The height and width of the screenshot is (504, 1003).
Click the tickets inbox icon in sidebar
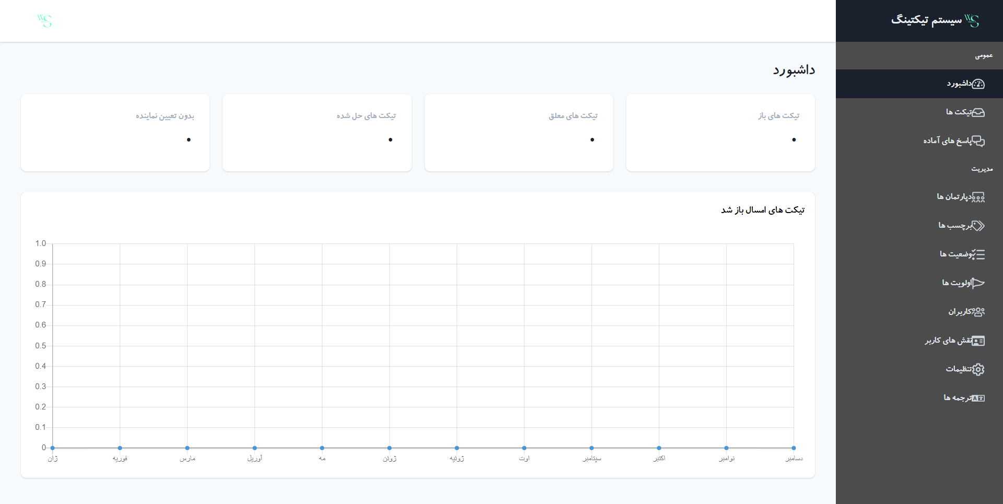(978, 112)
